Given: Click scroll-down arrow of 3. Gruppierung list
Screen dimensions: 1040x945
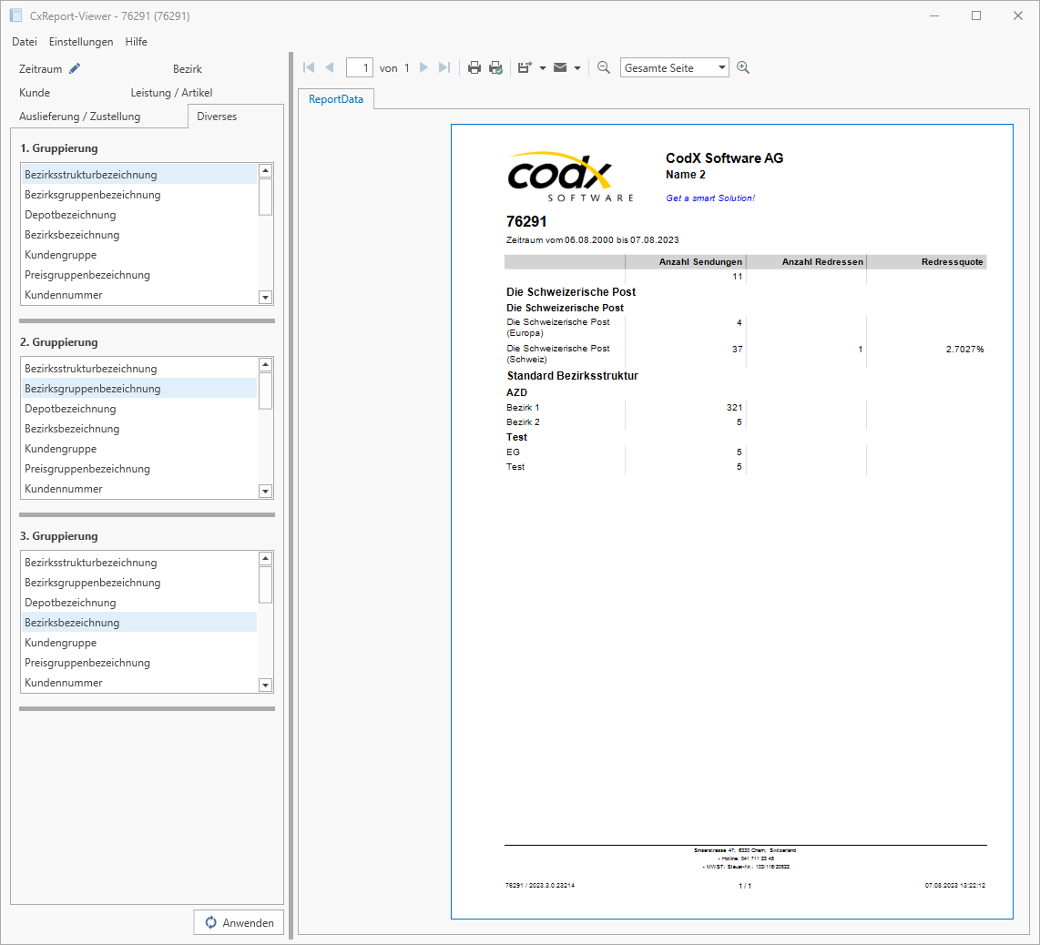Looking at the screenshot, I should coord(265,685).
